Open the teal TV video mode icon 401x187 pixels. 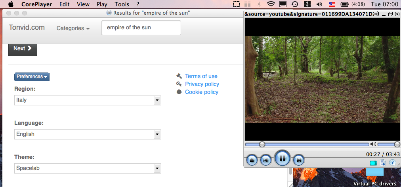[373, 163]
